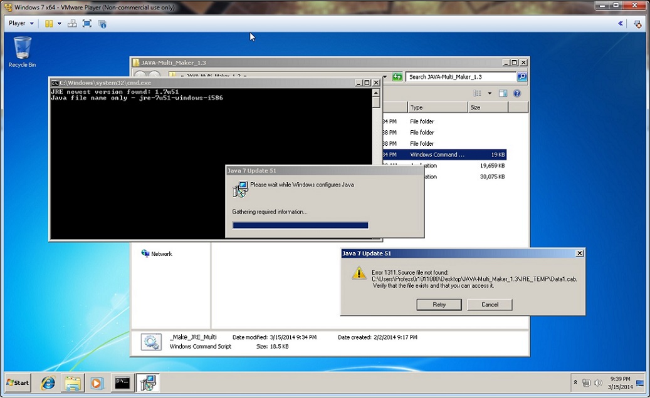Click Network in the navigation pane

click(161, 254)
